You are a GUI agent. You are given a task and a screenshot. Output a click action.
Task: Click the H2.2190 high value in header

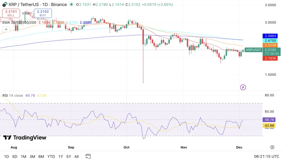coord(100,4)
